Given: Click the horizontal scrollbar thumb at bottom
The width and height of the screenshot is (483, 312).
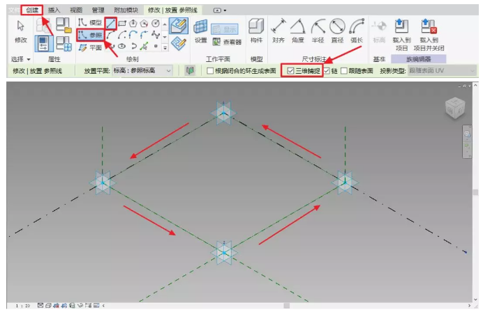Looking at the screenshot, I should [286, 306].
